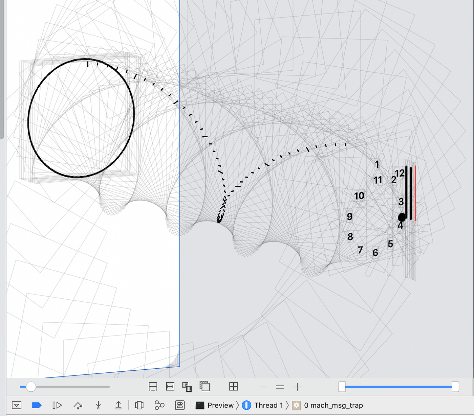Screen dimensions: 474x416
Task: Reset zoom to actual size
Action: click(280, 387)
